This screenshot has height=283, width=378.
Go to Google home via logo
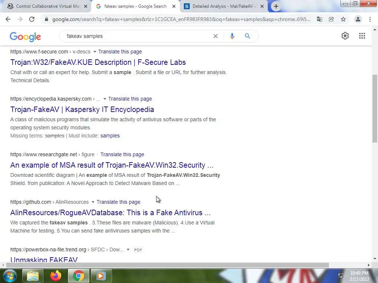(x=25, y=37)
